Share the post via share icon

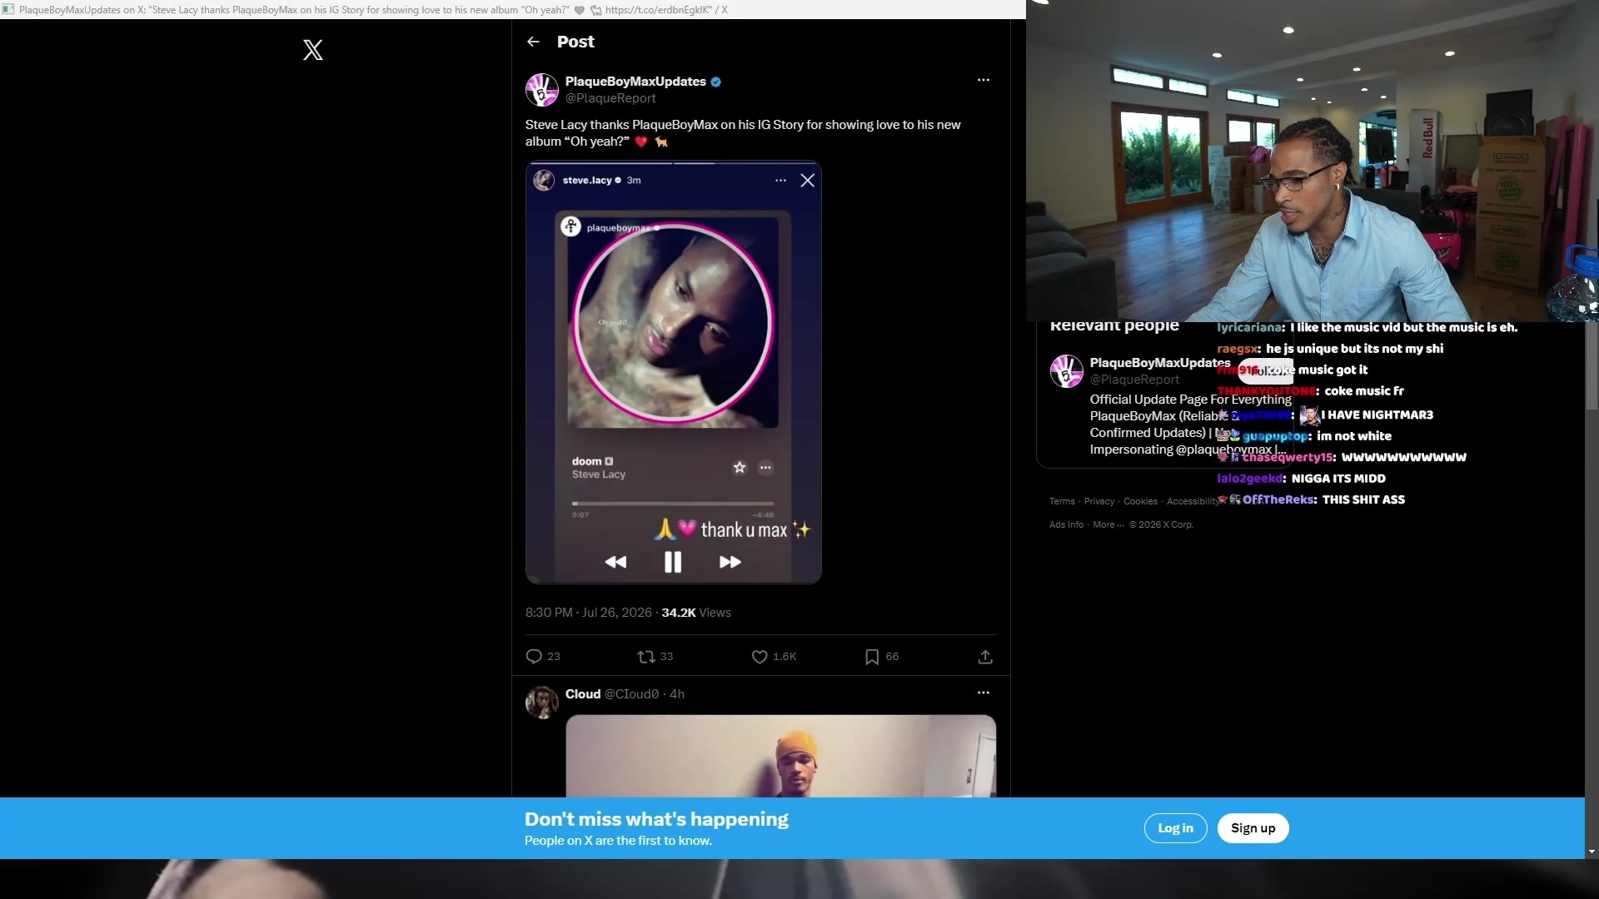985,657
